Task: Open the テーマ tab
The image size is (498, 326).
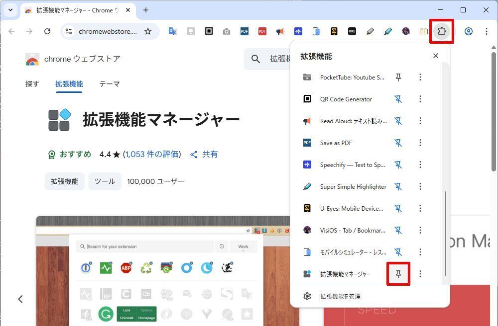Action: [x=110, y=84]
